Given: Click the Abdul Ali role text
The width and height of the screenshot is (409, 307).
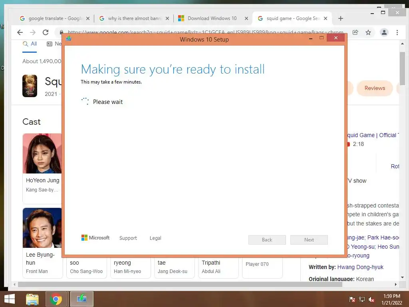Looking at the screenshot, I should tap(211, 271).
